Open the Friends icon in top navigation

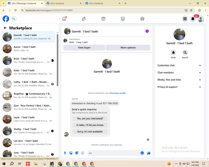[x=84, y=19]
